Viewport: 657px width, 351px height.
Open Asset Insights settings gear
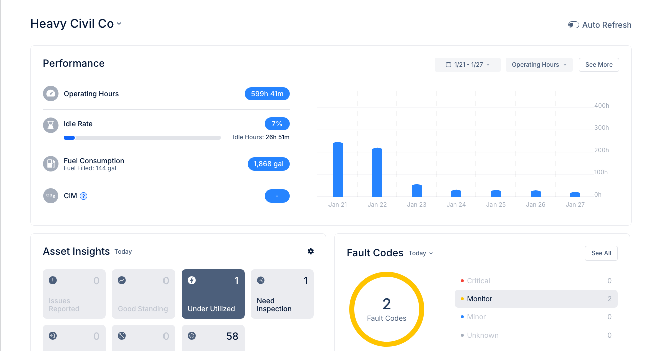[x=311, y=251]
